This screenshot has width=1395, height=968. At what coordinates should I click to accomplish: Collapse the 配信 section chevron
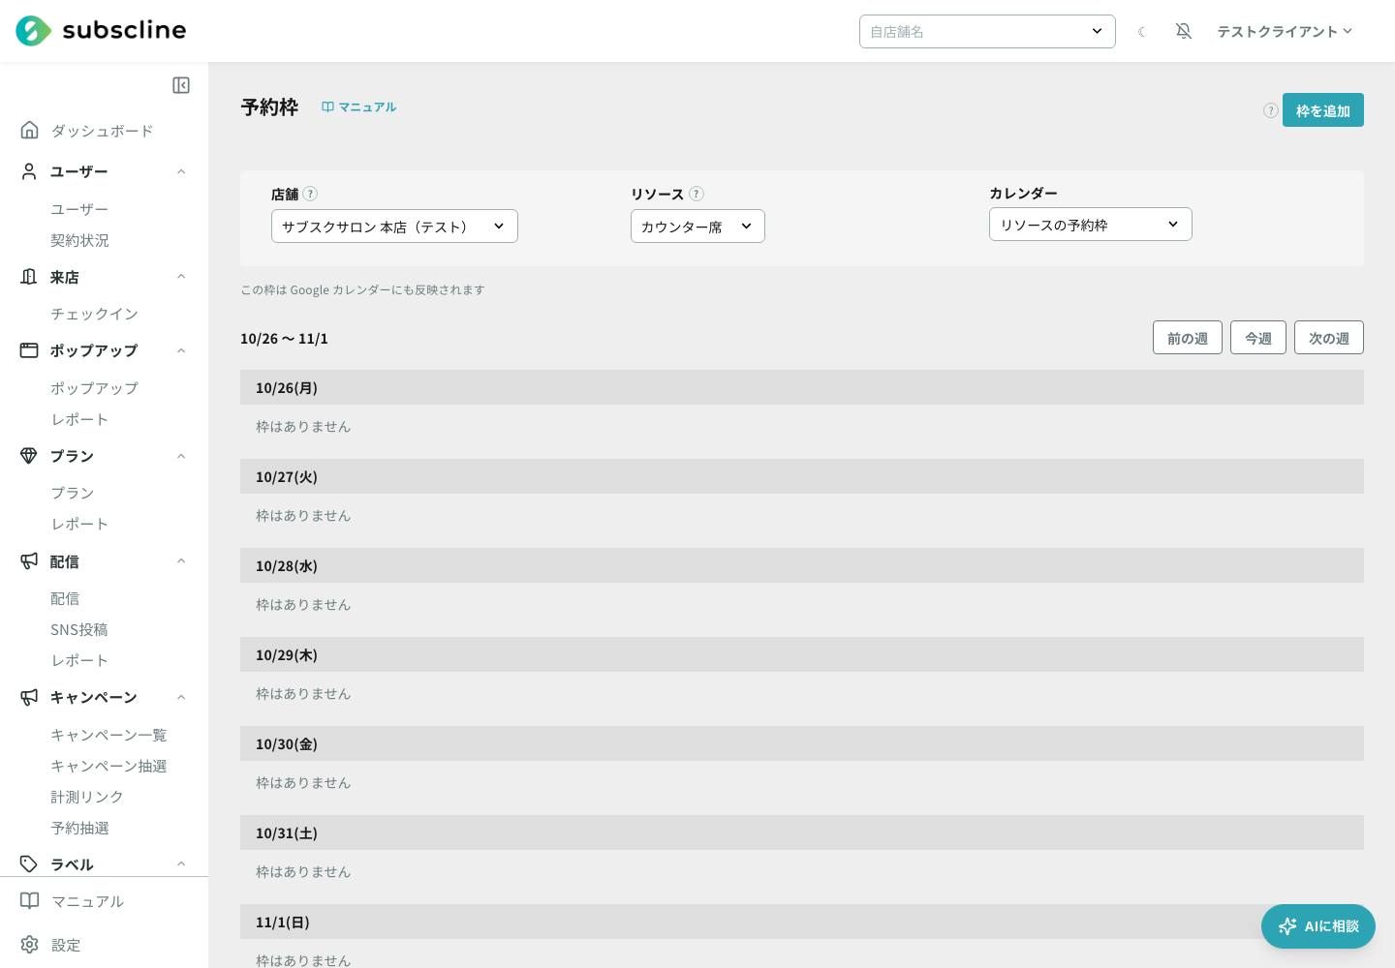click(181, 561)
